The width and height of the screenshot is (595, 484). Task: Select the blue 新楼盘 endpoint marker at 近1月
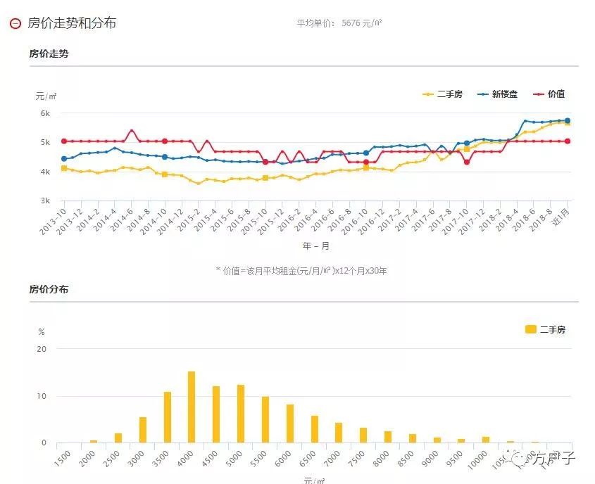568,120
